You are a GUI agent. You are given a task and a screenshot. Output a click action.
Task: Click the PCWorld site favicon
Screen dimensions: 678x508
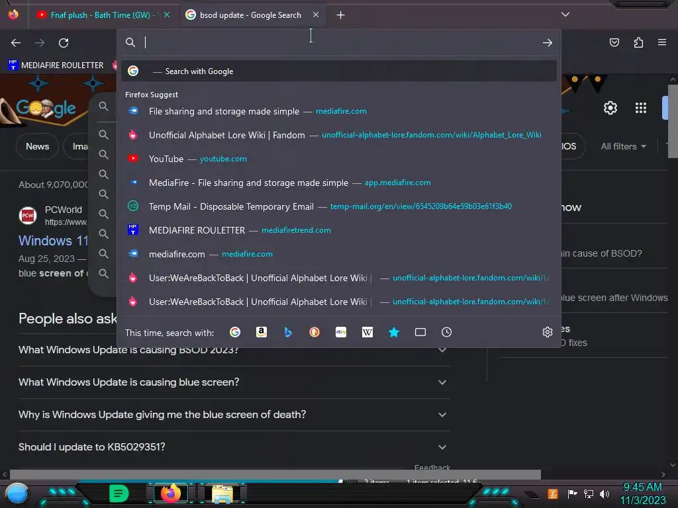tap(28, 215)
